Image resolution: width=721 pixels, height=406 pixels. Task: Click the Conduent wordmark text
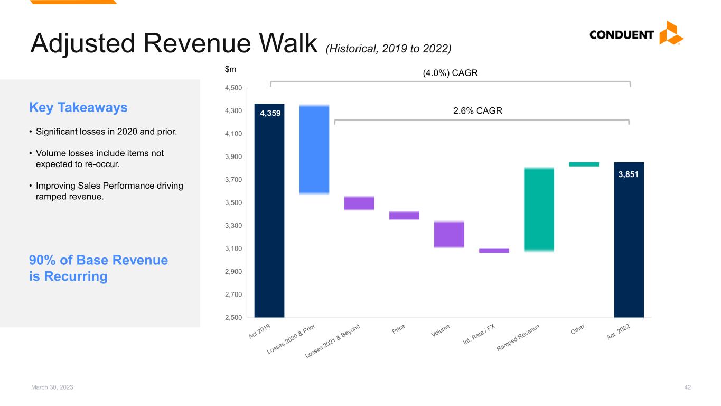pos(622,35)
